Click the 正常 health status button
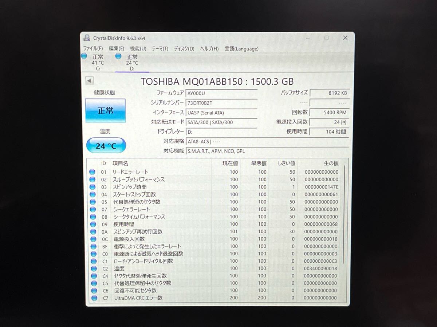 point(106,111)
